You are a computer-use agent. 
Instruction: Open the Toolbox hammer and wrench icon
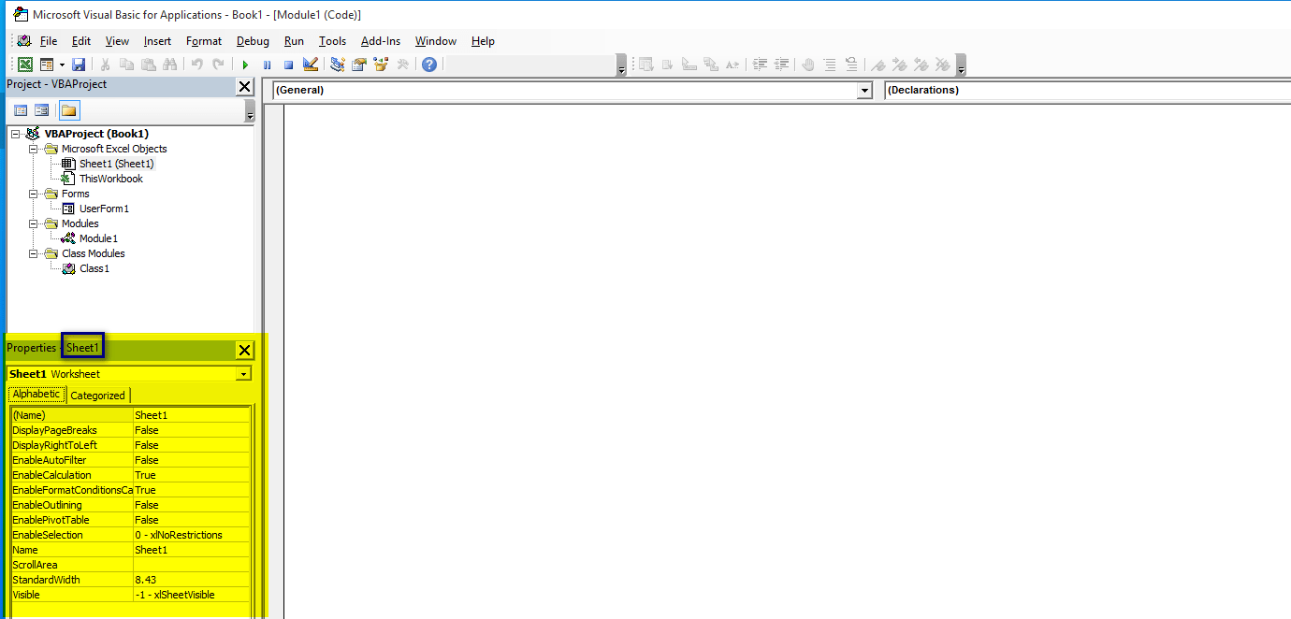[402, 65]
